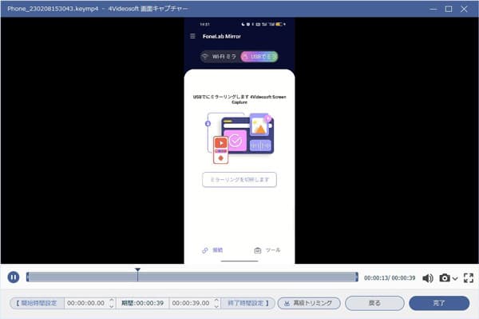Click the 00:00:13/ 00:00:39 time display
This screenshot has height=319, width=479.
coord(390,278)
